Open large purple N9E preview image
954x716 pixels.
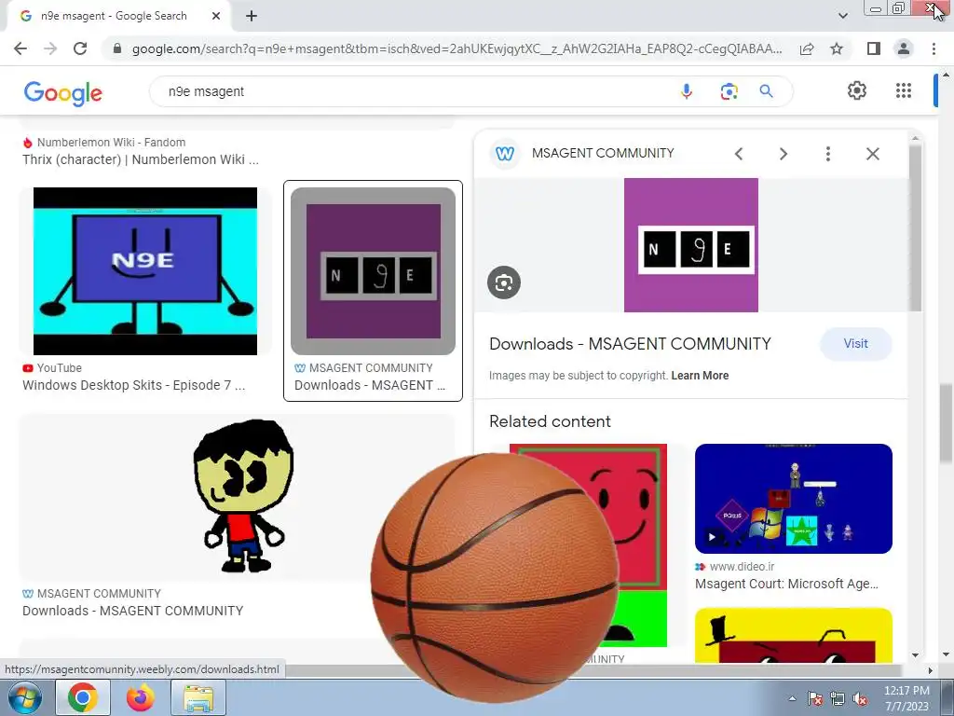691,245
